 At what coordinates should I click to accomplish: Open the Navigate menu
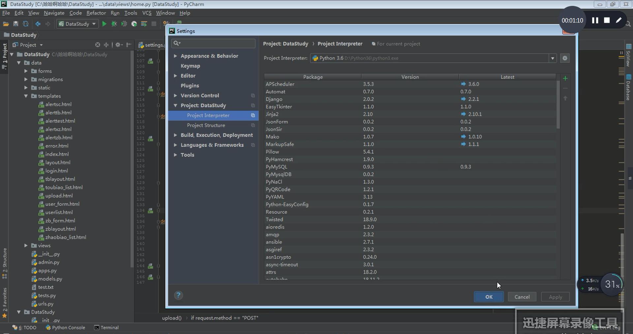(x=54, y=13)
